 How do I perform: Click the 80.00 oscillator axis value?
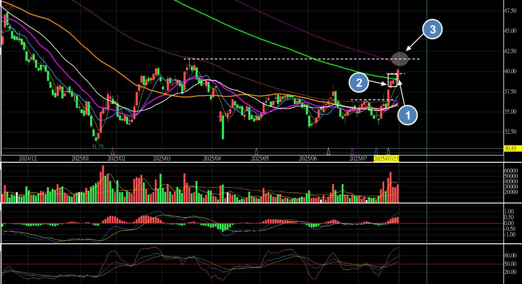pyautogui.click(x=510, y=255)
